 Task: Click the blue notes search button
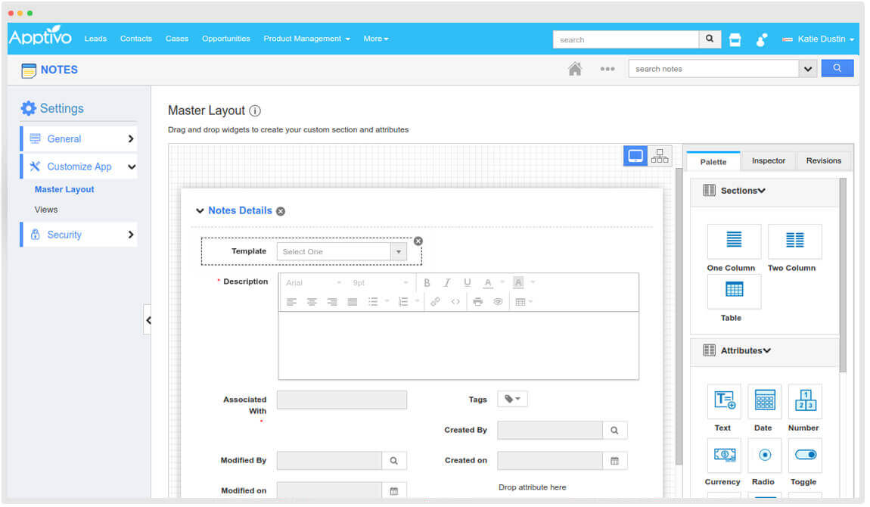point(837,69)
